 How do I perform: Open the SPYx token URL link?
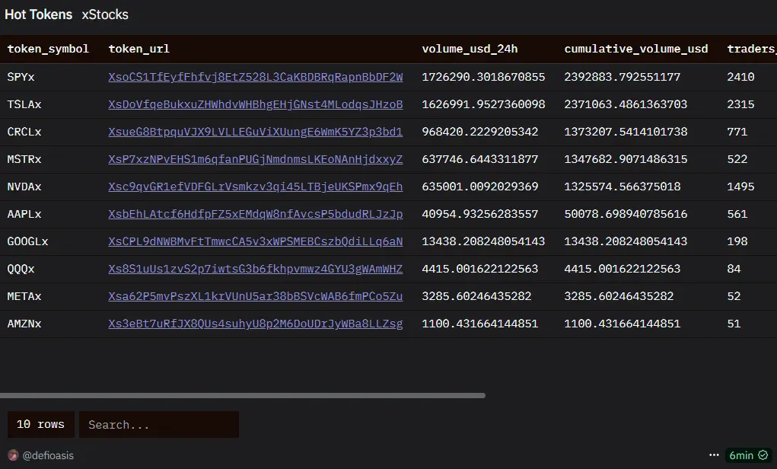coord(255,77)
